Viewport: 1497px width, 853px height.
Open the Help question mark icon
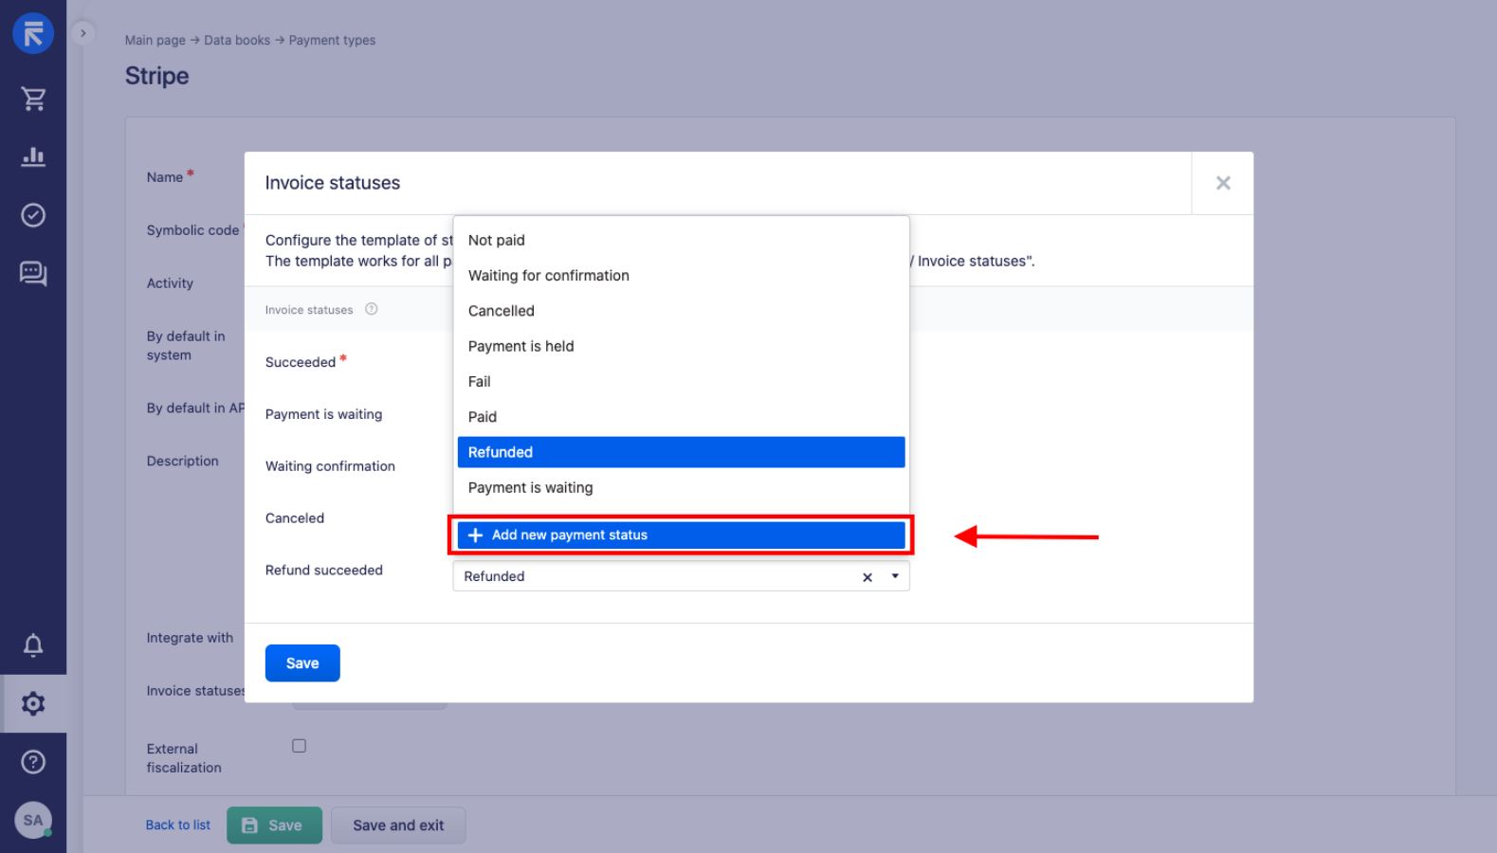coord(33,762)
